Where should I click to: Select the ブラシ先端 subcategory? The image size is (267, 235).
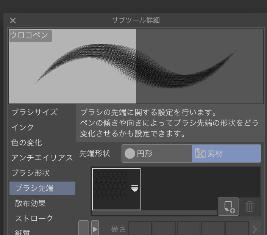(42, 188)
